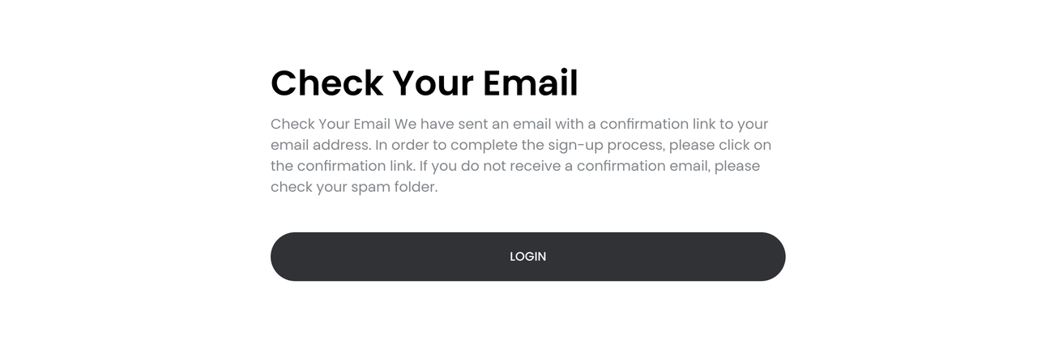The width and height of the screenshot is (1037, 344).
Task: Click paragraph line starting "the confirmation link. If"
Action: click(x=515, y=167)
